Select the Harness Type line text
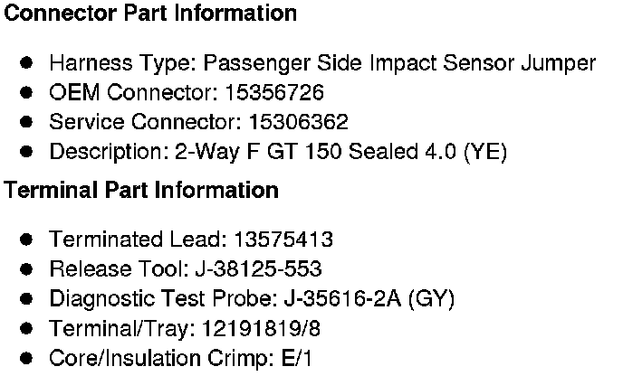The height and width of the screenshot is (376, 623). point(322,64)
